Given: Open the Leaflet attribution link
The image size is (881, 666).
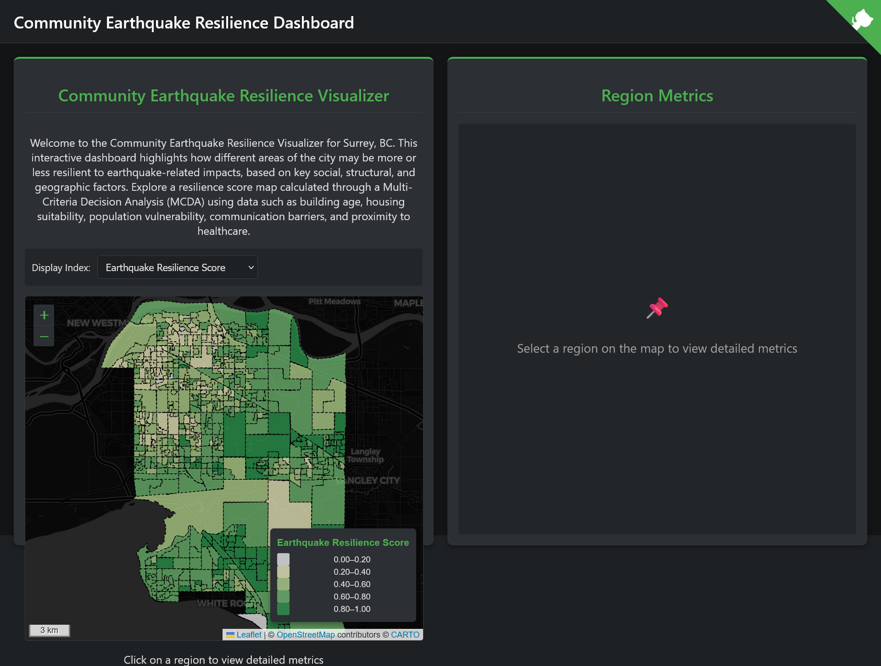Looking at the screenshot, I should pyautogui.click(x=249, y=635).
